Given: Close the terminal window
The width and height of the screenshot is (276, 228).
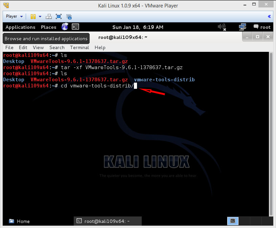Looking at the screenshot, I should pyautogui.click(x=268, y=37).
